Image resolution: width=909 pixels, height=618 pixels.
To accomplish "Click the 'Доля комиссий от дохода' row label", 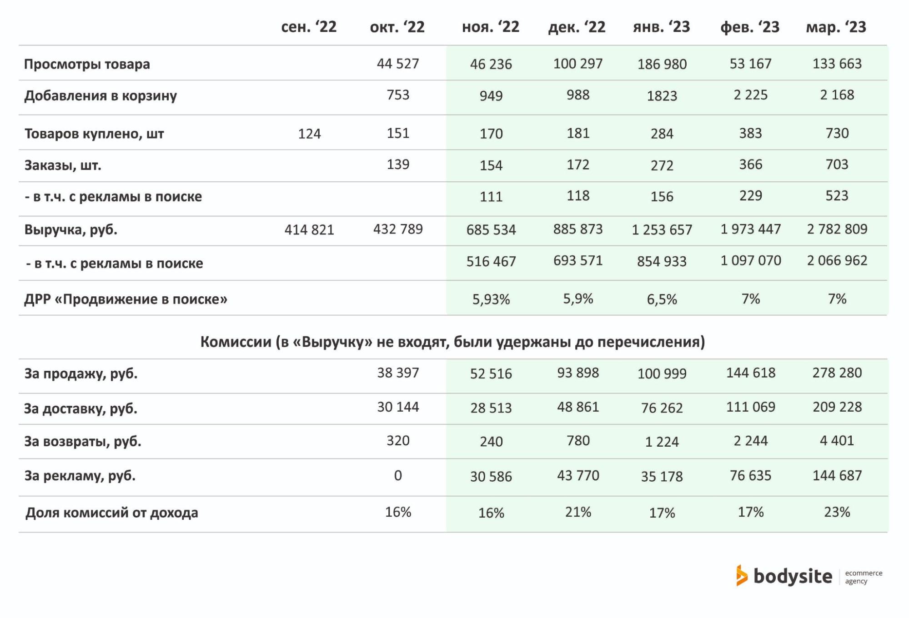I will pyautogui.click(x=111, y=513).
